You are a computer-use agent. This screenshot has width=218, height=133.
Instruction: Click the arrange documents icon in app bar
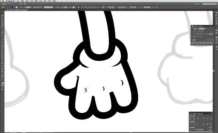(21, 4)
